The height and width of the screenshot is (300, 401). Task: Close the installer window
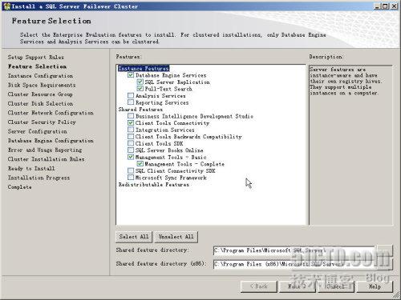point(394,6)
